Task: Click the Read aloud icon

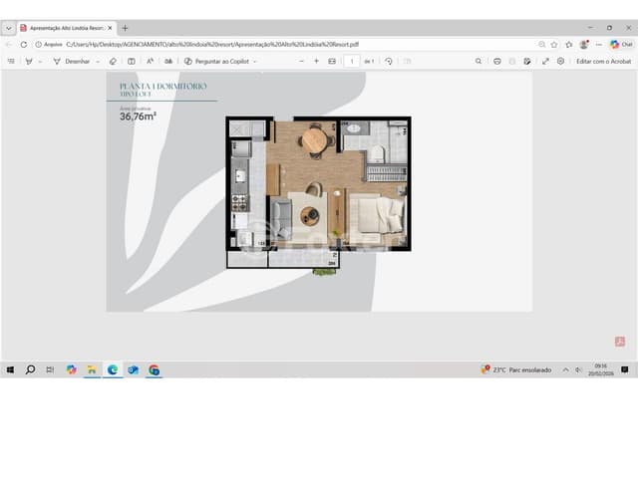Action: pyautogui.click(x=151, y=61)
